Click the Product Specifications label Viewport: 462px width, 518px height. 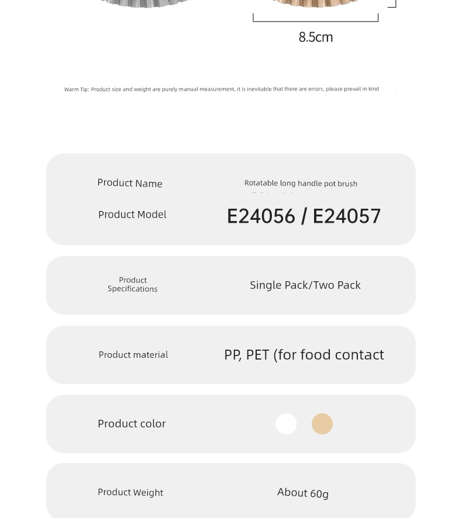pos(133,285)
